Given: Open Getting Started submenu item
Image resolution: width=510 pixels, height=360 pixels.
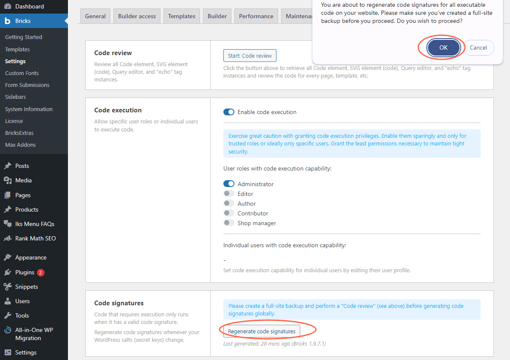Looking at the screenshot, I should click(x=23, y=37).
